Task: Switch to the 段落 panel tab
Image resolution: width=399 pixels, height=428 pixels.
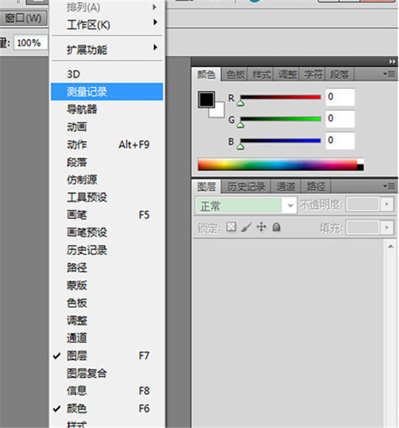Action: point(340,75)
